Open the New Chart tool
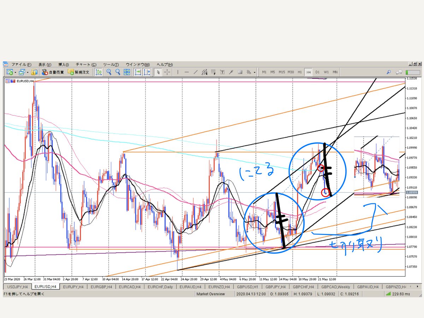Screen dimensions: 424x318 click(x=10, y=72)
